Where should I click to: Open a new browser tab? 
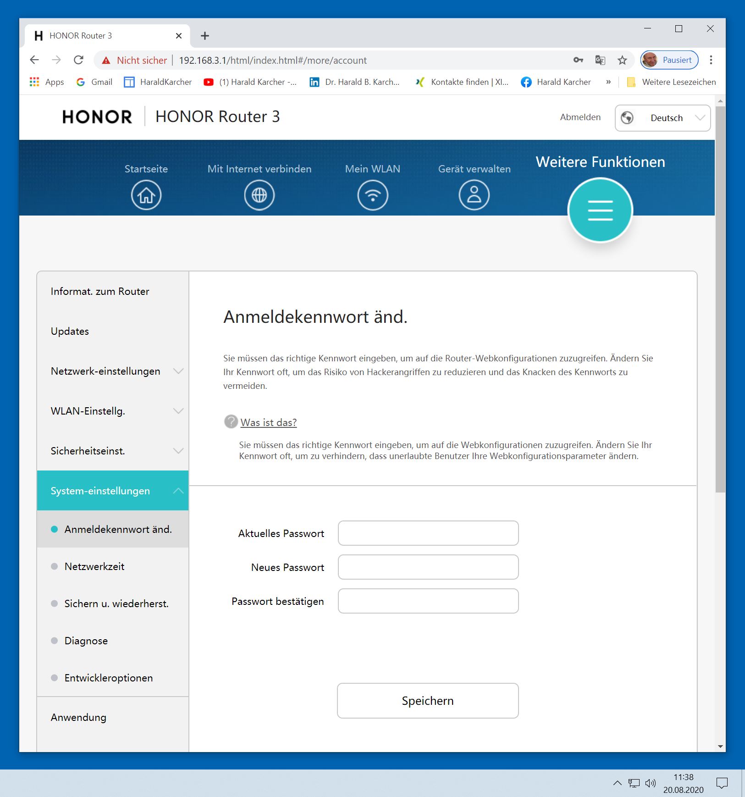coord(205,36)
